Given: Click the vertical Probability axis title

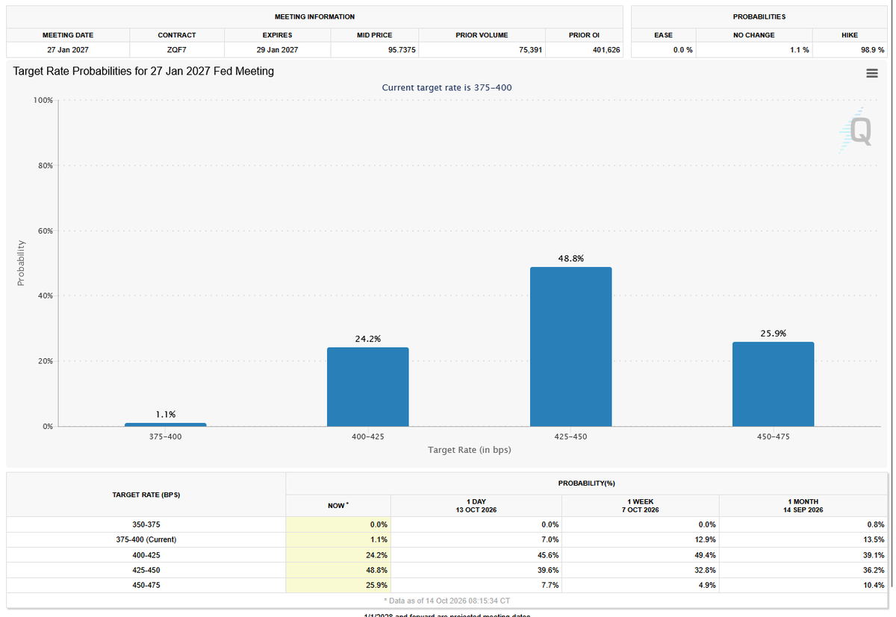Looking at the screenshot, I should [21, 263].
